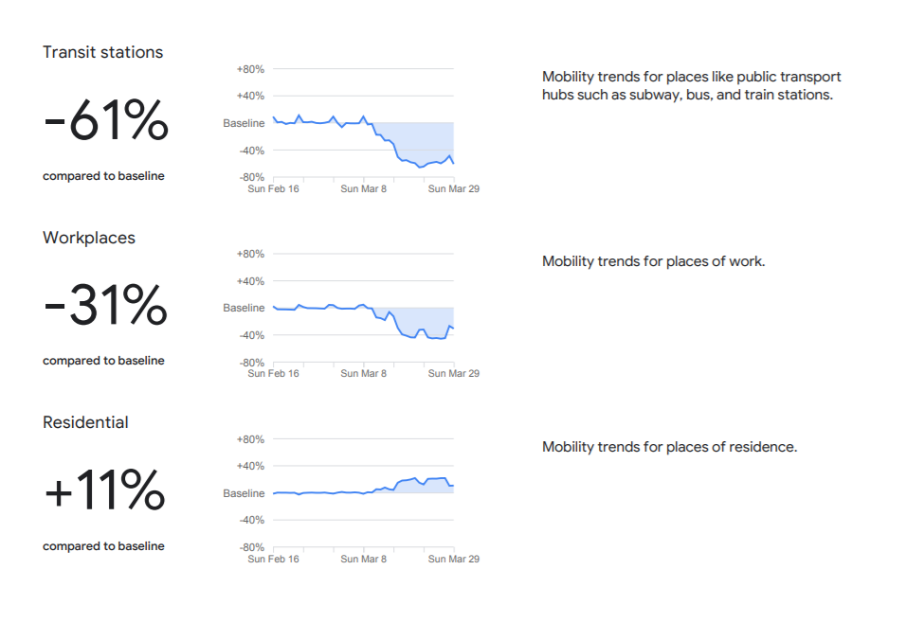907x623 pixels.
Task: Click the places of work description
Action: (654, 262)
